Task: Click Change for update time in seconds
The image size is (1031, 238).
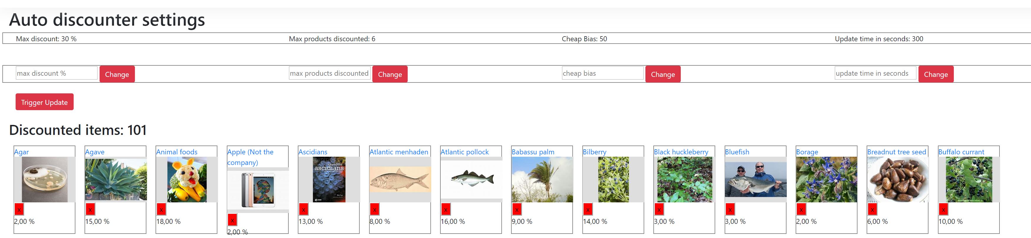Action: (935, 75)
